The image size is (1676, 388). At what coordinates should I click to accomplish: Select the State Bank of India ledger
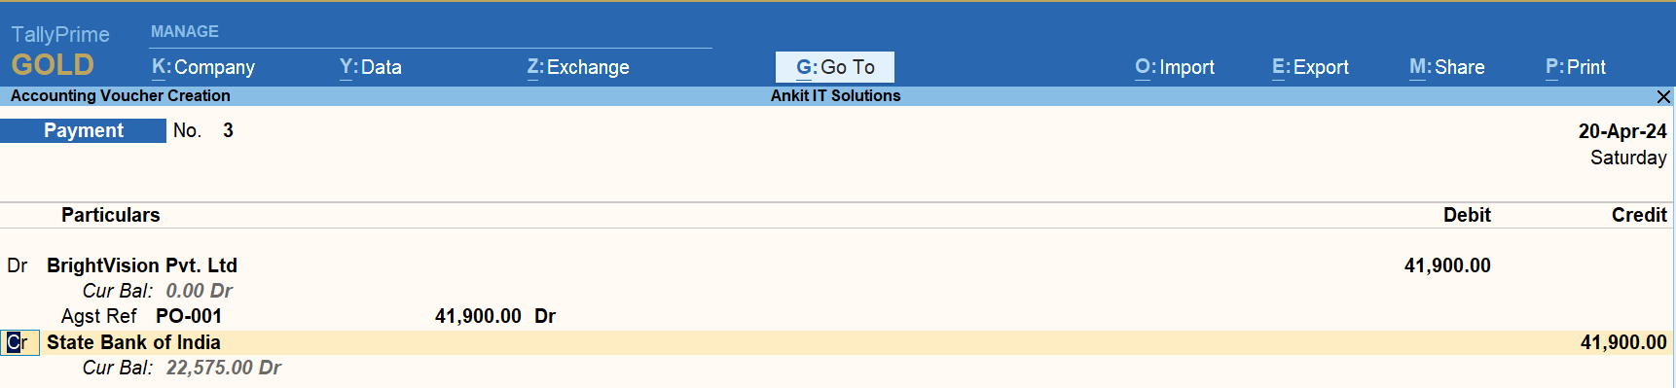133,342
